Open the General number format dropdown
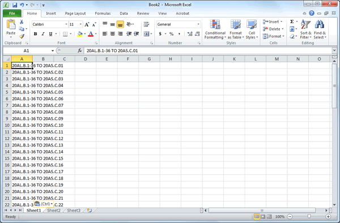The height and width of the screenshot is (223, 340). click(198, 24)
